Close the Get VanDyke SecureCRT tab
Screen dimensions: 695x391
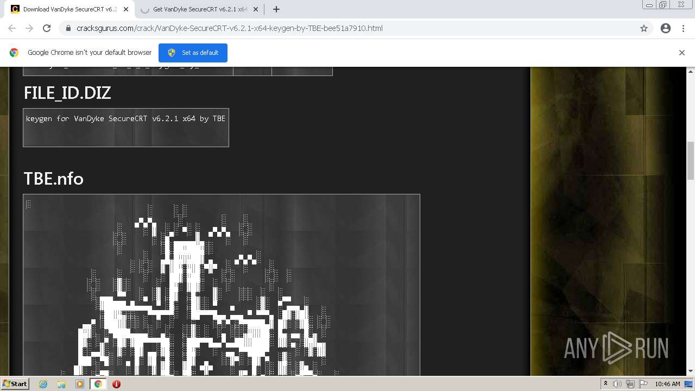256,9
